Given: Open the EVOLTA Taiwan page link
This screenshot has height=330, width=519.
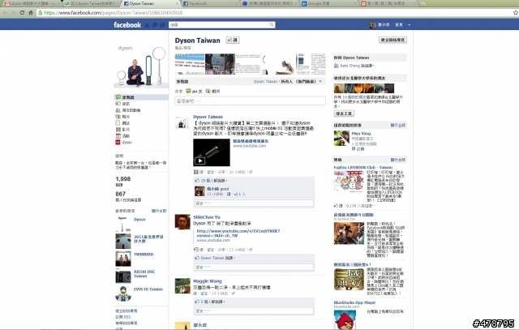Looking at the screenshot, I should pyautogui.click(x=148, y=289).
